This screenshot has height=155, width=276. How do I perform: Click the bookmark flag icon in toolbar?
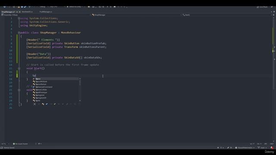(115, 7)
